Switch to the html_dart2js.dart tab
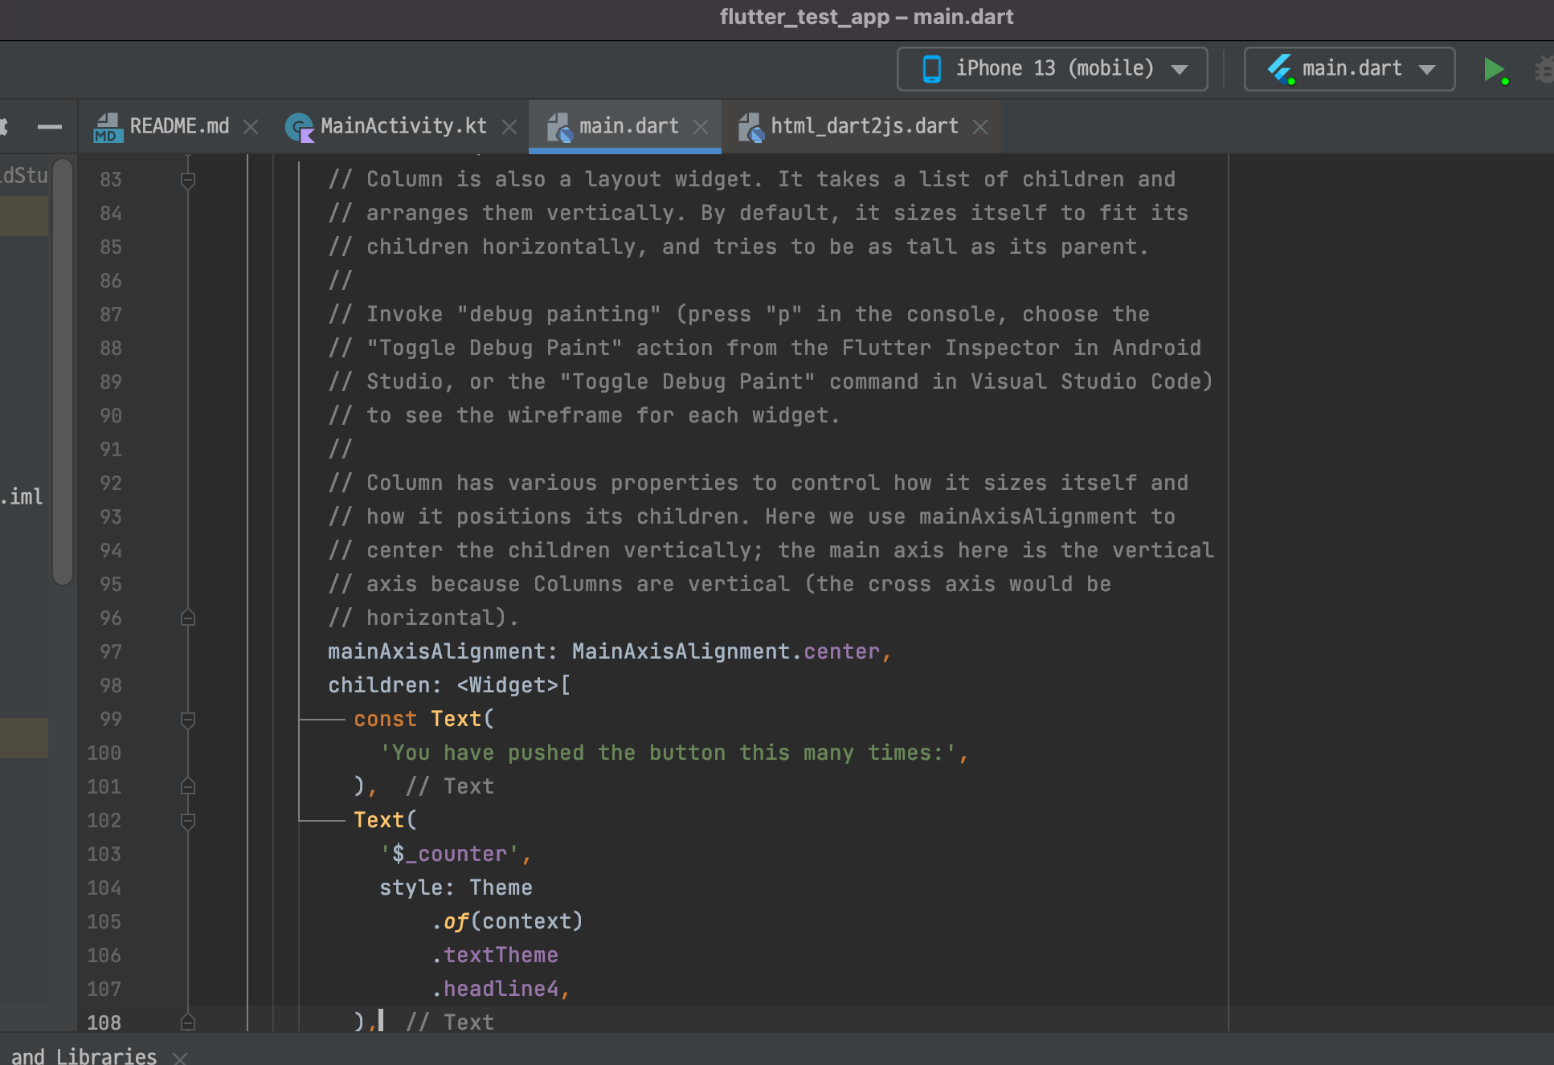 coord(864,126)
